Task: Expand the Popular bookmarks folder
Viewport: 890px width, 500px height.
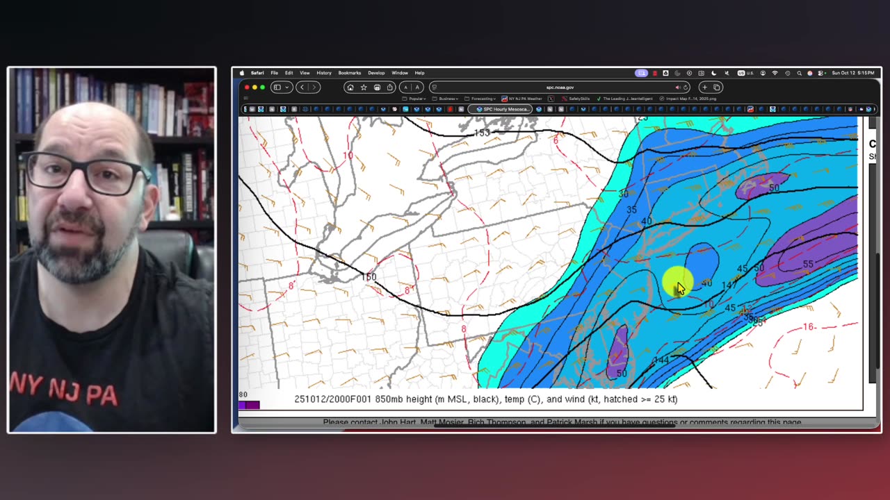Action: click(x=414, y=99)
